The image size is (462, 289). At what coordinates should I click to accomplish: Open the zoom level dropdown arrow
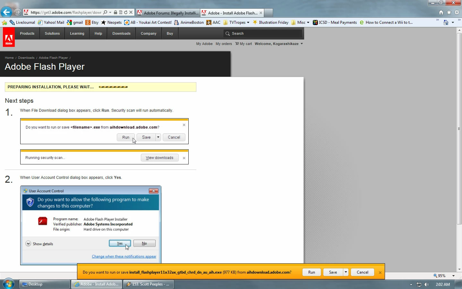[x=453, y=276]
